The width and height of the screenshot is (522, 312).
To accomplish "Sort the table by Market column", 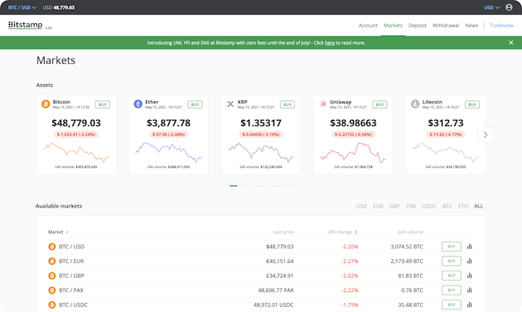I will point(58,232).
